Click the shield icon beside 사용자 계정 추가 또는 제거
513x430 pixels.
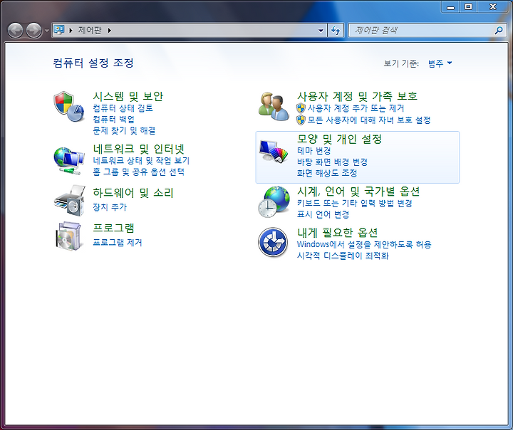tap(301, 108)
